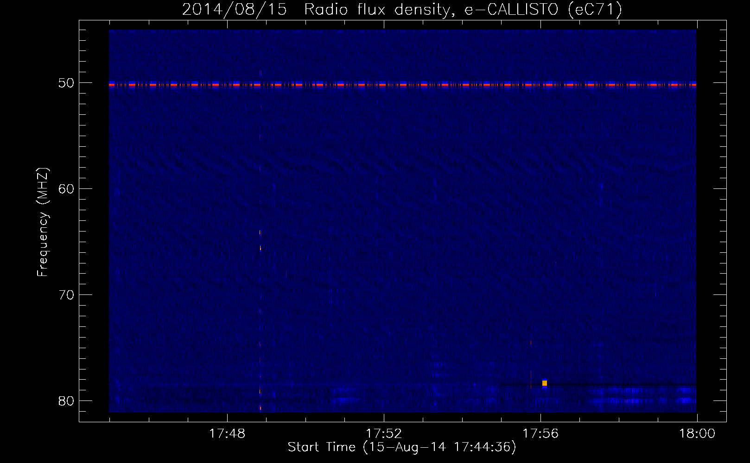This screenshot has height=463, width=750.
Task: Click the 18:00 time axis label
Action: (x=697, y=434)
